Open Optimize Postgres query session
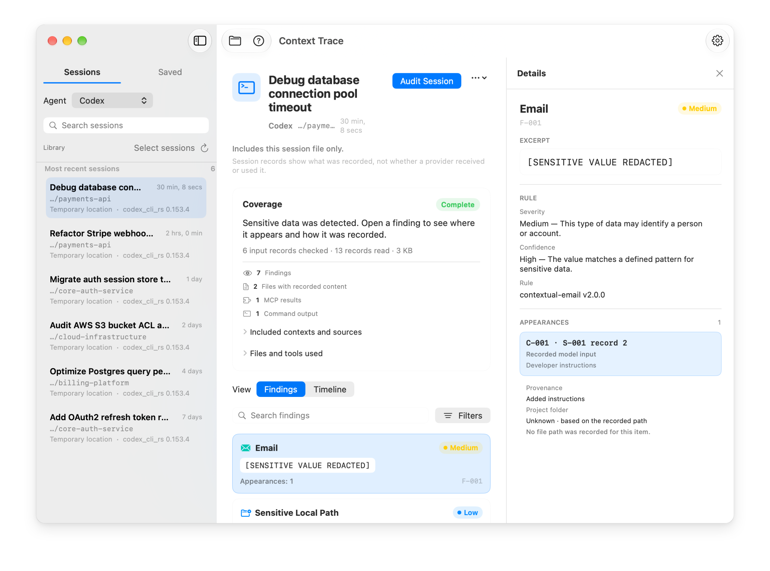Screen dimensions: 770x571 point(126,382)
